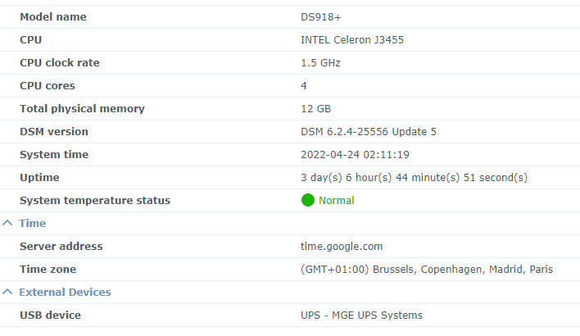Click the Time section header label
The height and width of the screenshot is (336, 580).
[x=33, y=223]
